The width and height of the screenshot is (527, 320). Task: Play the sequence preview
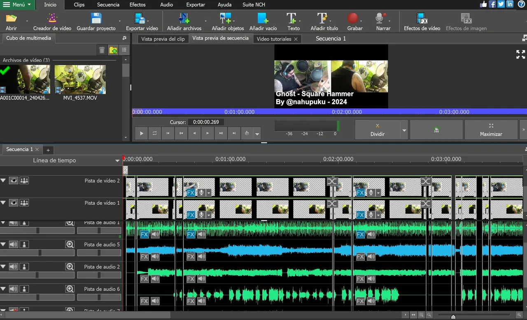point(142,133)
